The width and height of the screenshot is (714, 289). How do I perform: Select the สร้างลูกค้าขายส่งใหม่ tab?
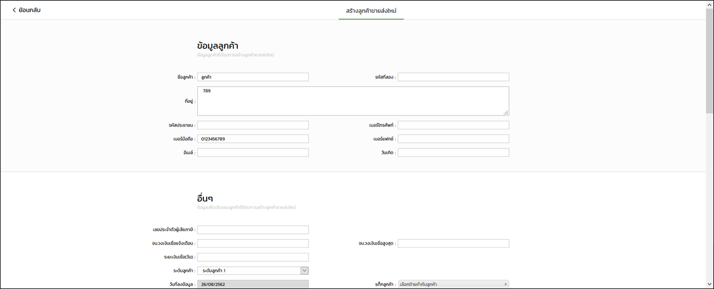pos(371,11)
